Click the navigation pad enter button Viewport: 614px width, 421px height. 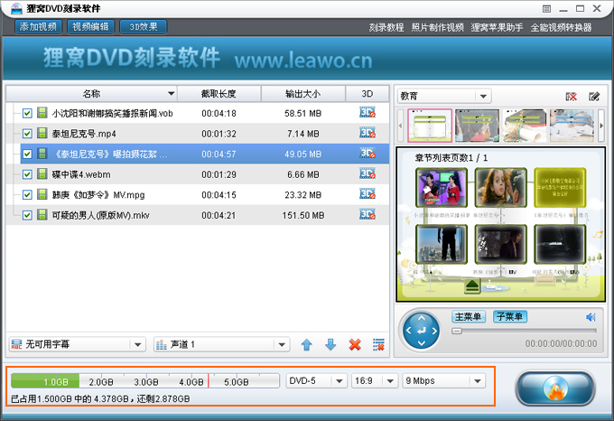422,331
